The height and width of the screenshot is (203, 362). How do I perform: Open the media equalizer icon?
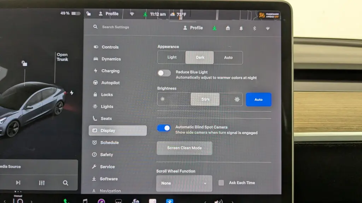coord(42,183)
